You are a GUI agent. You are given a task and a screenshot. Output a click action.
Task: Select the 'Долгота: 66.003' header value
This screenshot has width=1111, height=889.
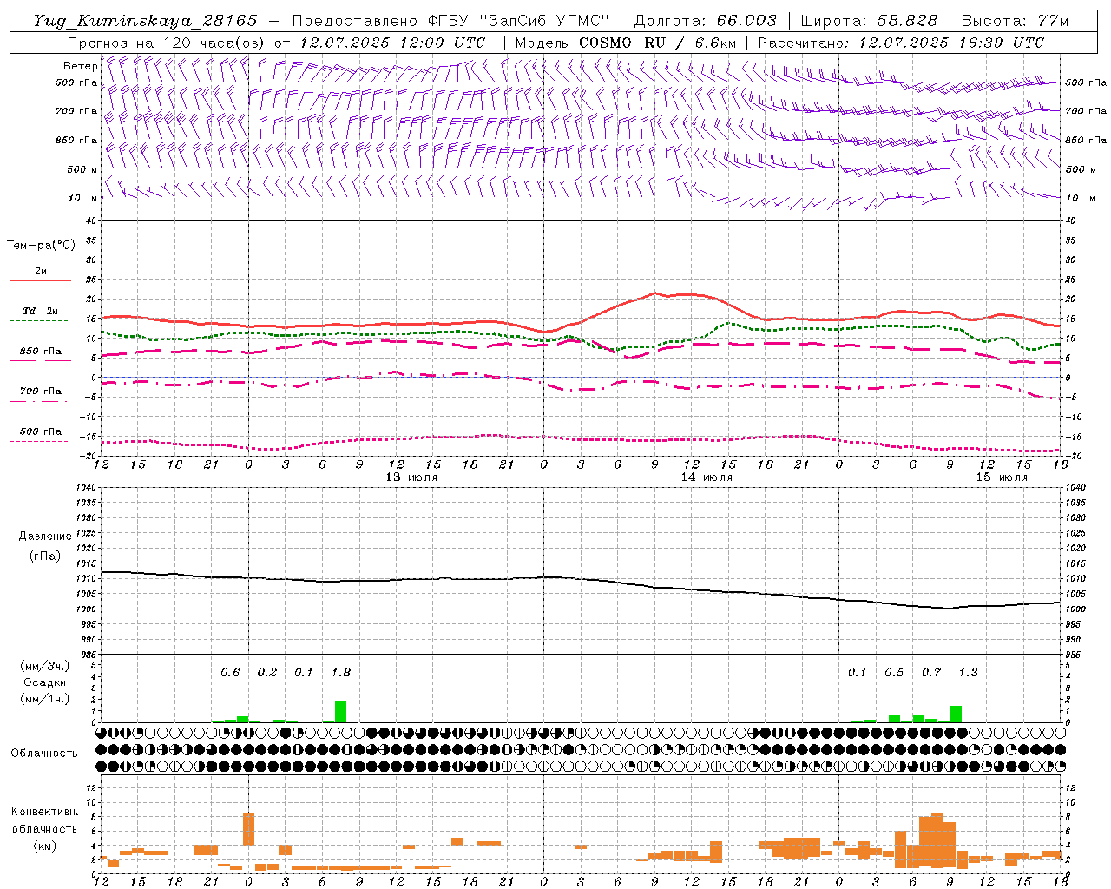[705, 21]
